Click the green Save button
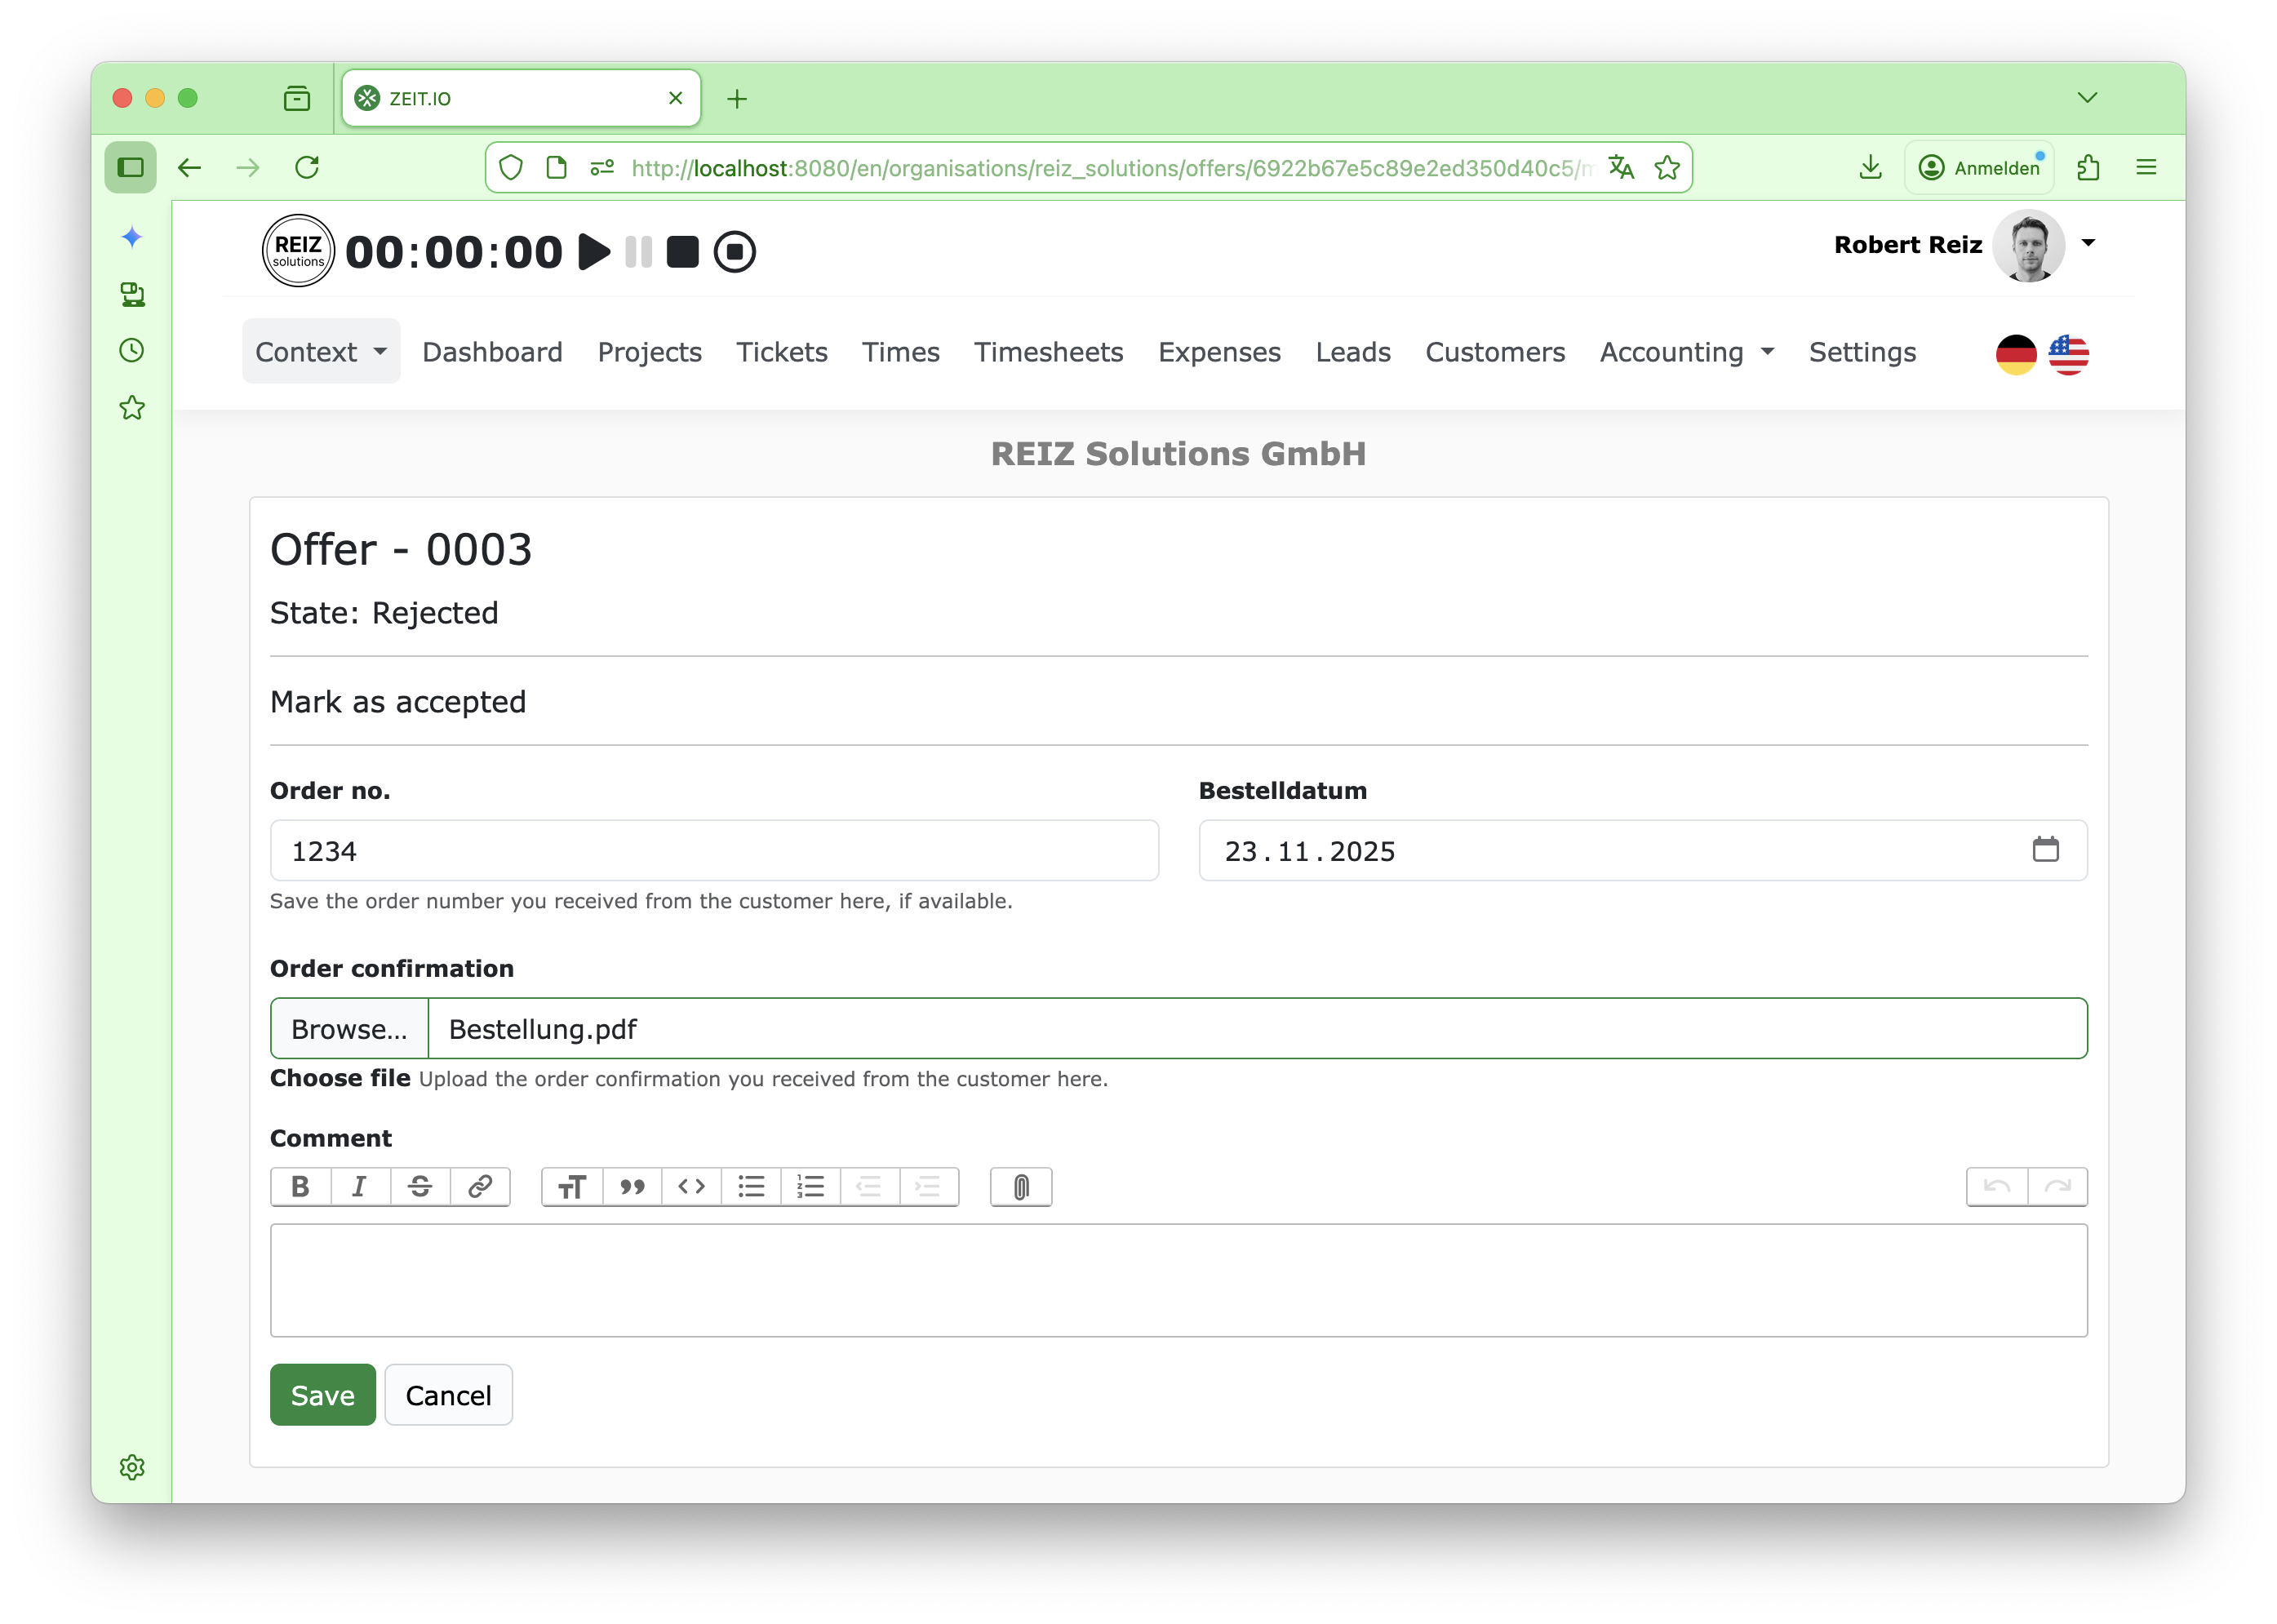 [322, 1395]
